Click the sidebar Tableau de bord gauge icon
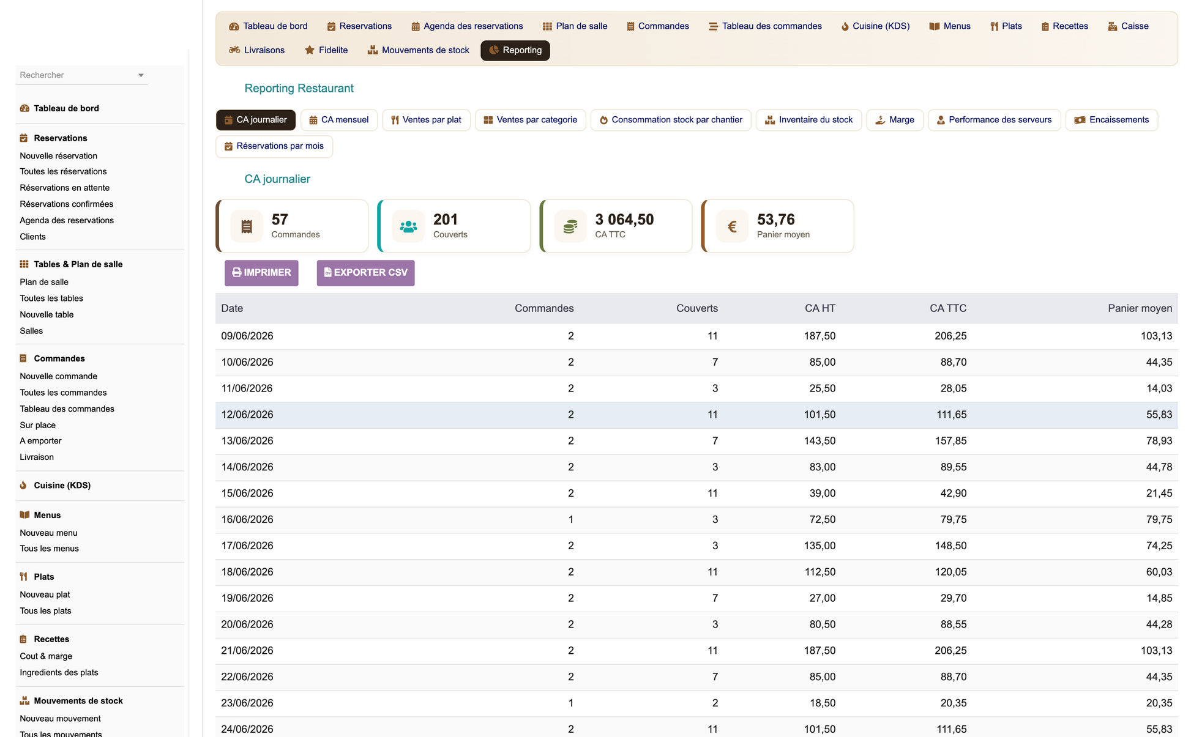The width and height of the screenshot is (1191, 737). [24, 108]
